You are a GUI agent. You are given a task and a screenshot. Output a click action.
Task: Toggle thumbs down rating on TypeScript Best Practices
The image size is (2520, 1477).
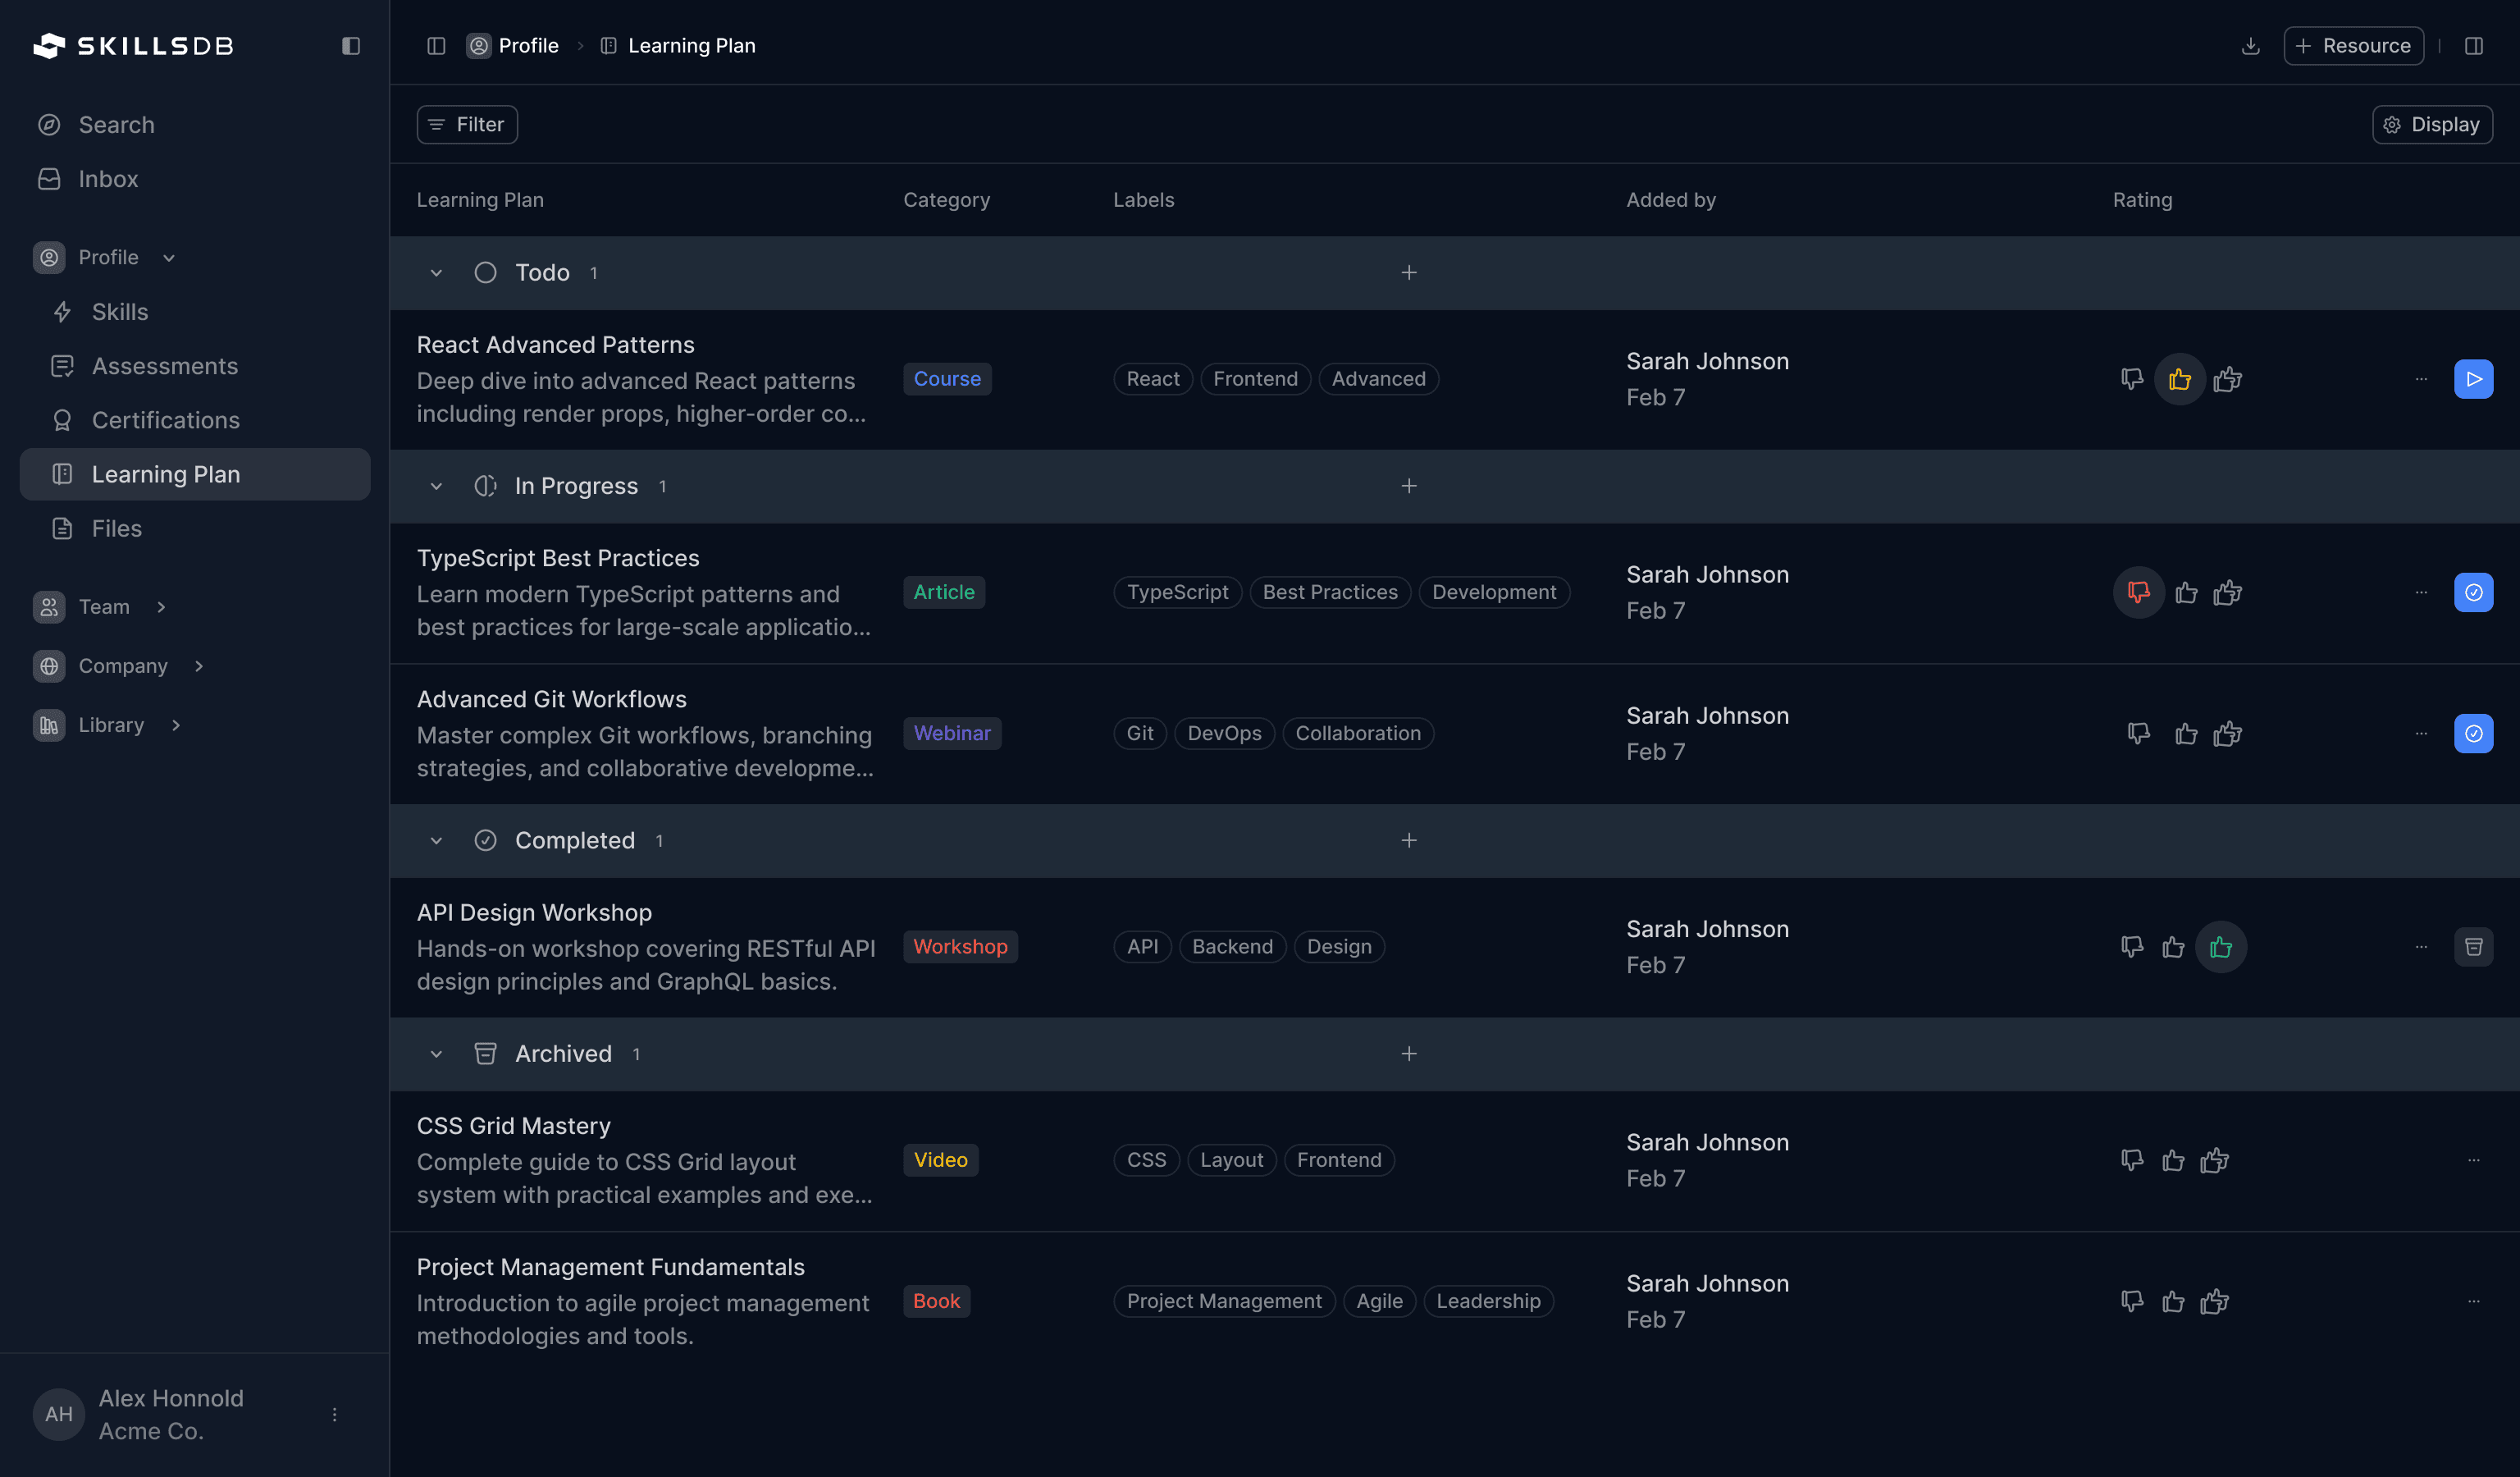(2138, 593)
